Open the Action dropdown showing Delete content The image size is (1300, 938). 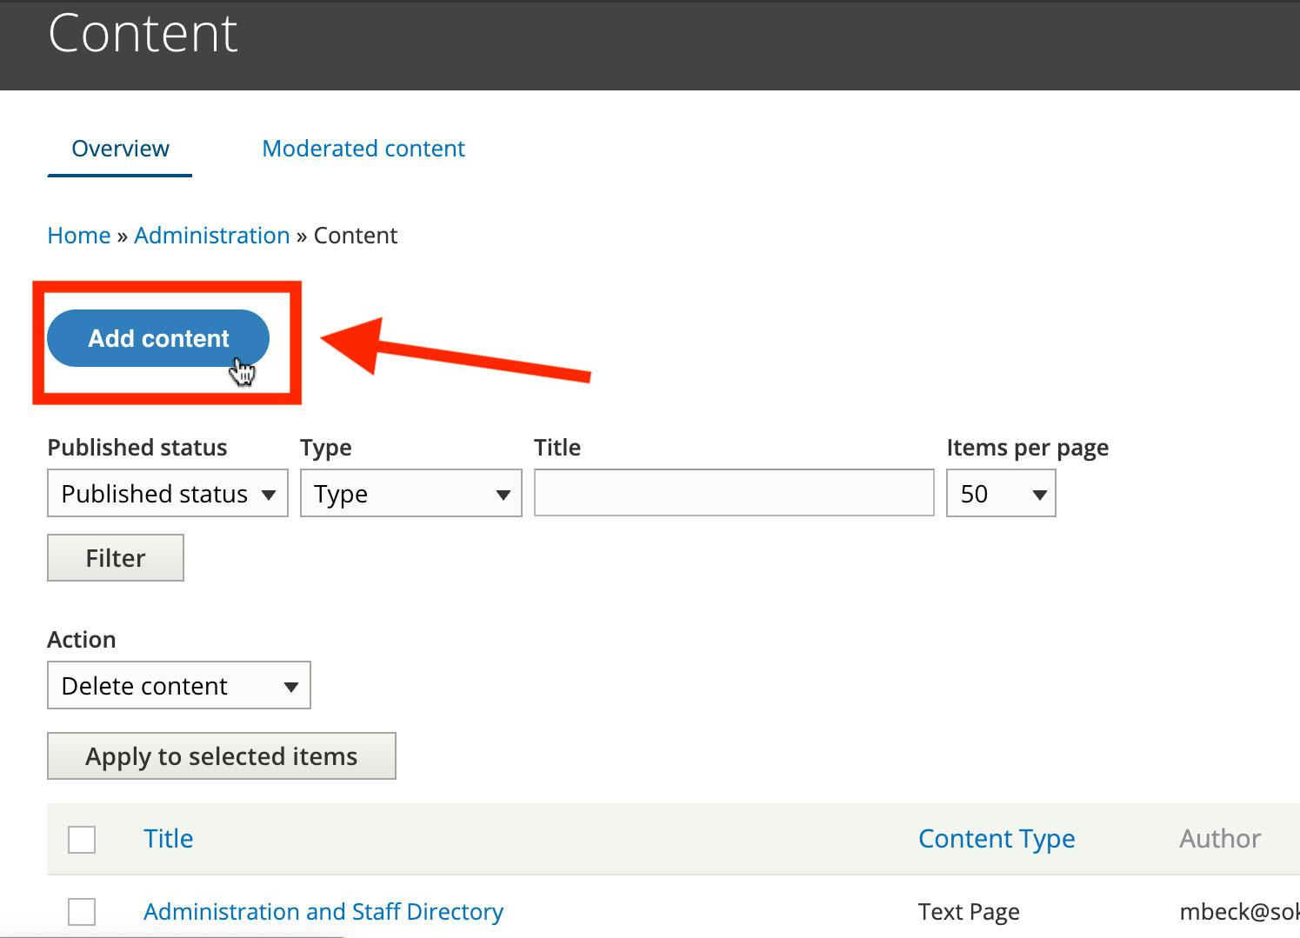coord(178,686)
